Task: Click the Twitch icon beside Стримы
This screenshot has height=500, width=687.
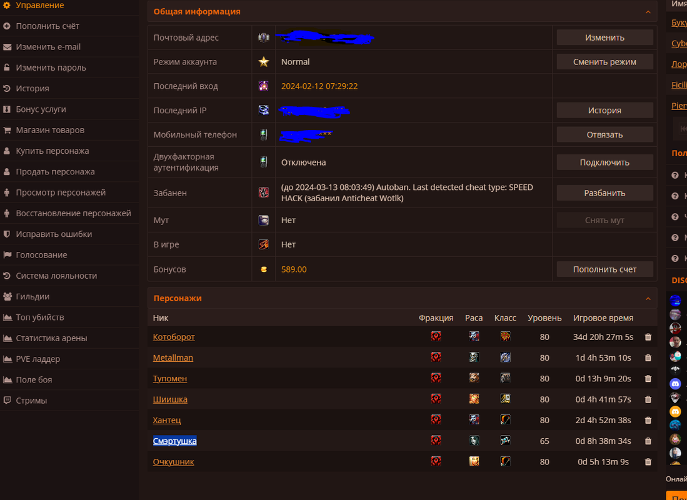Action: (7, 401)
